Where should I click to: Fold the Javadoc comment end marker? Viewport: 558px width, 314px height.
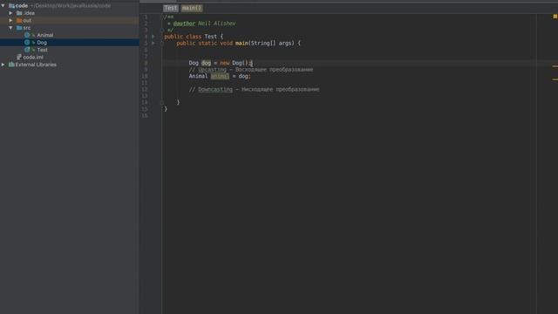coord(162,31)
